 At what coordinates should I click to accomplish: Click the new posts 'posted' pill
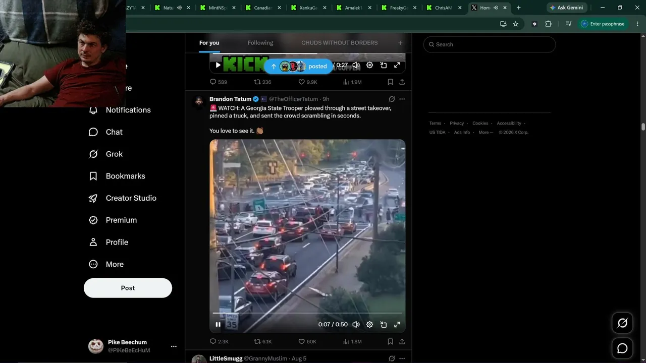299,66
